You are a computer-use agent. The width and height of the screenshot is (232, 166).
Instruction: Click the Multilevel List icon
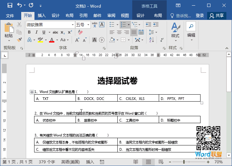pyautogui.click(x=135, y=25)
